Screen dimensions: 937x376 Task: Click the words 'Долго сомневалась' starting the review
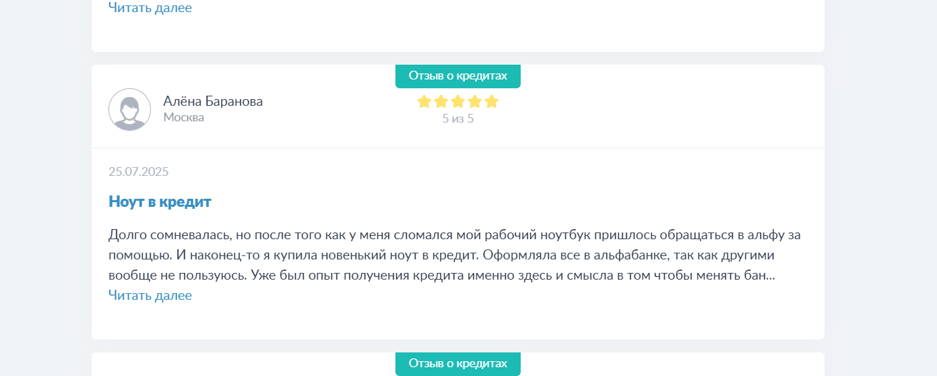(171, 236)
